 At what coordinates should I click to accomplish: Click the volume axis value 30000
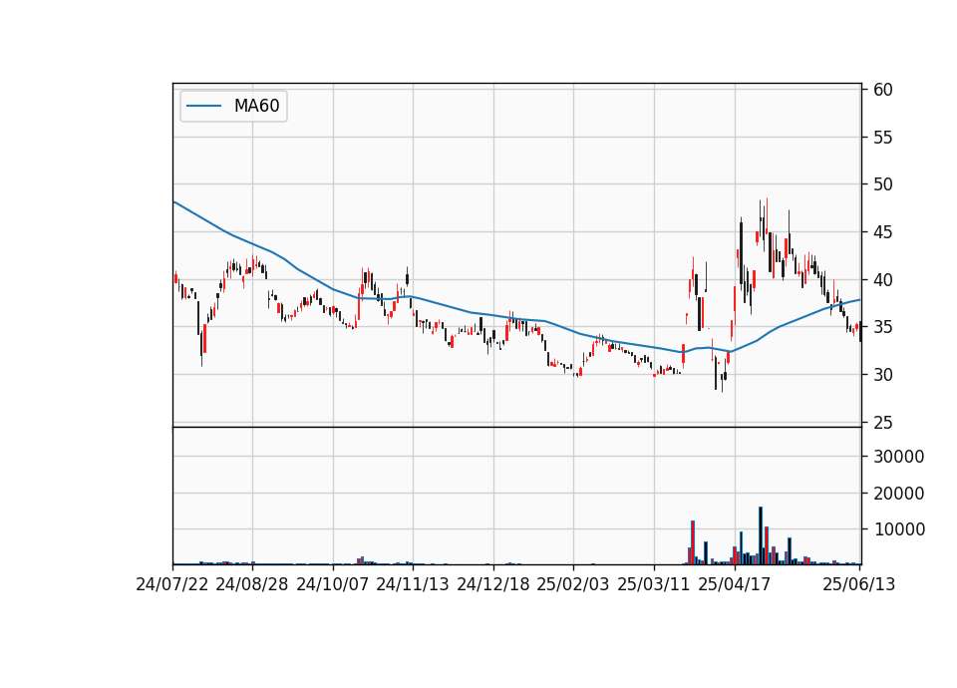[x=898, y=457]
